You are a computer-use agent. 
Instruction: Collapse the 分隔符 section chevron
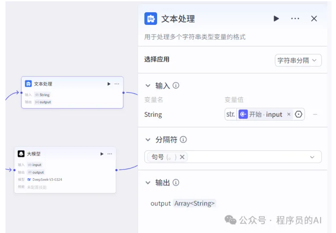[x=148, y=140]
